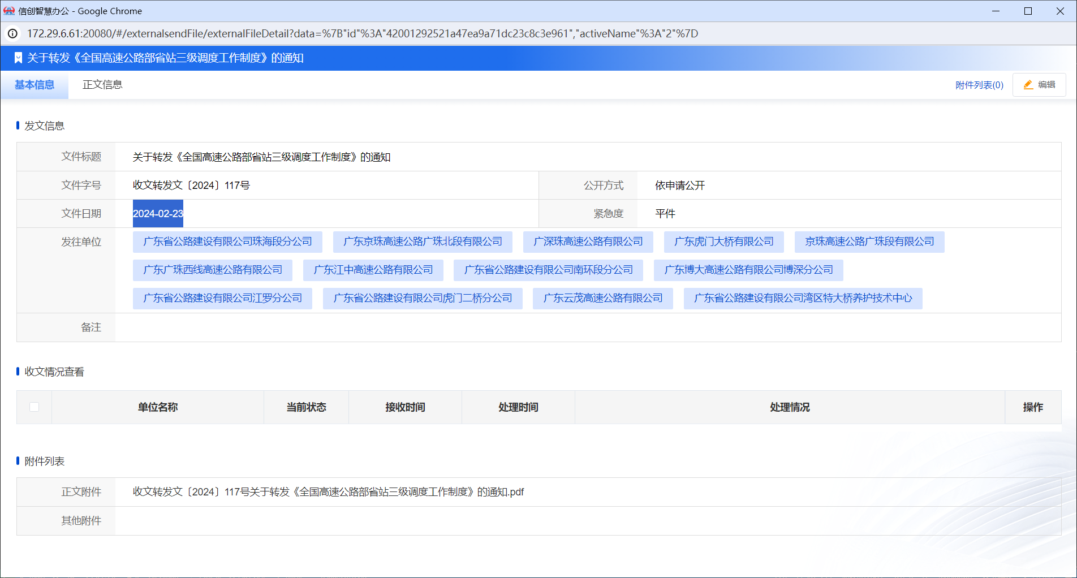
Task: Click the 文件标题 value text
Action: click(x=261, y=157)
